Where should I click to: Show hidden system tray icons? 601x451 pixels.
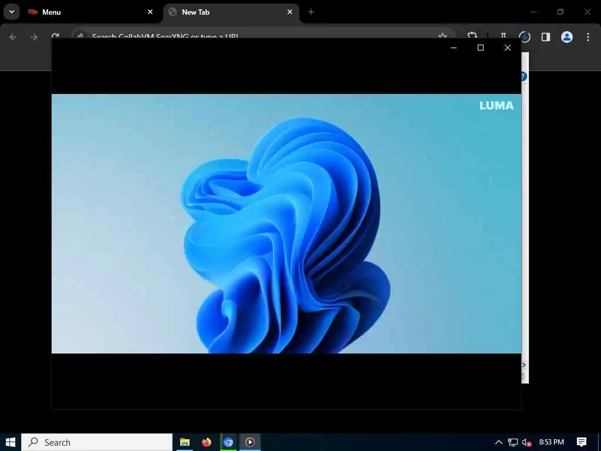498,442
